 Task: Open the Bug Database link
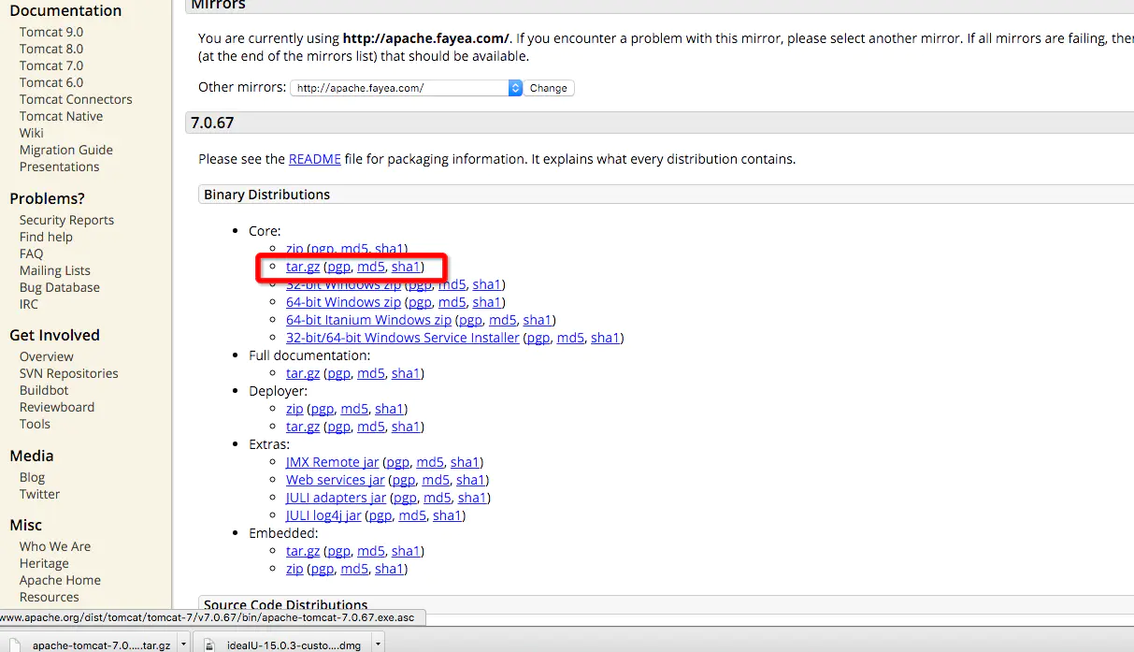(60, 287)
